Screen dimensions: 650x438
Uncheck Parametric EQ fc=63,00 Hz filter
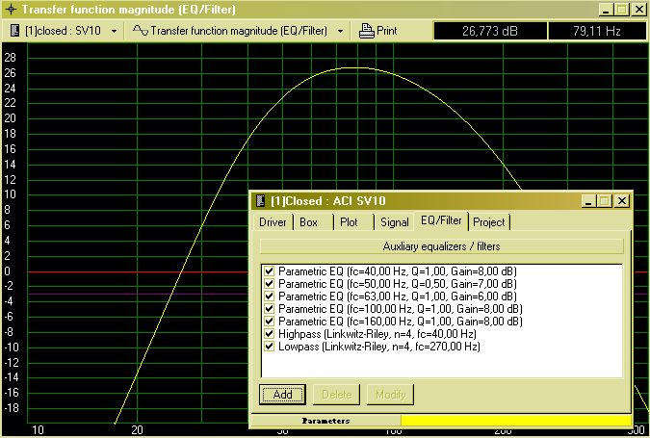270,296
